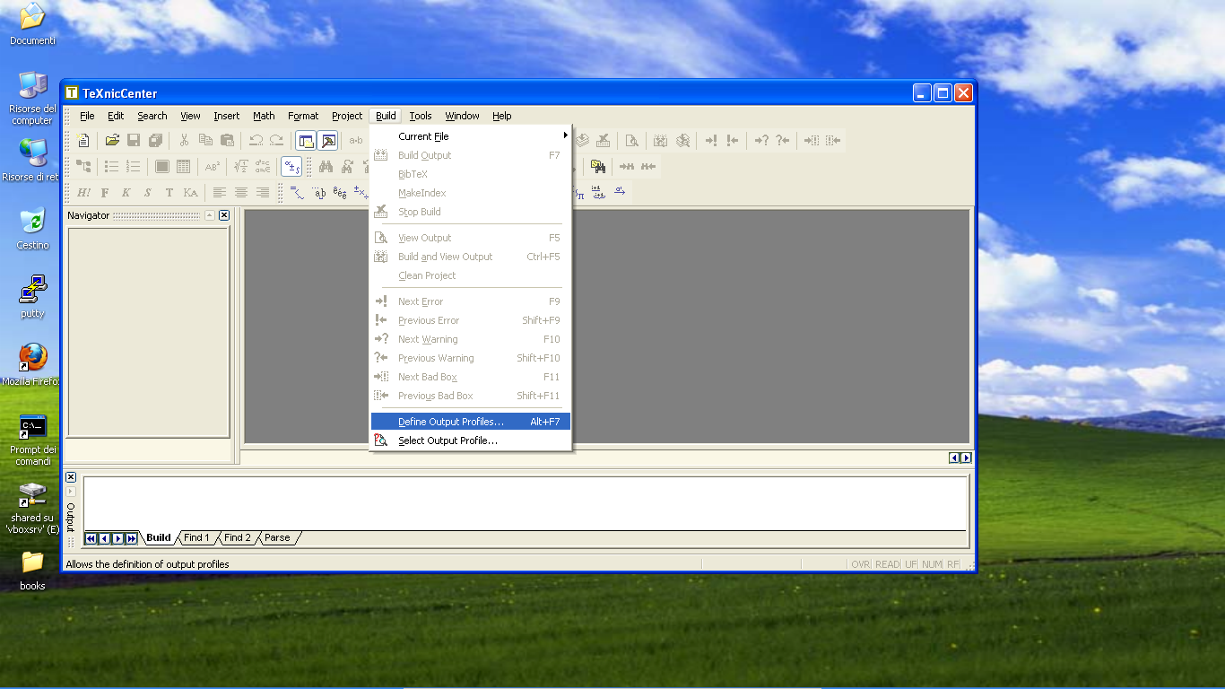The image size is (1225, 689).
Task: Click the Open file folder icon
Action: 113,140
